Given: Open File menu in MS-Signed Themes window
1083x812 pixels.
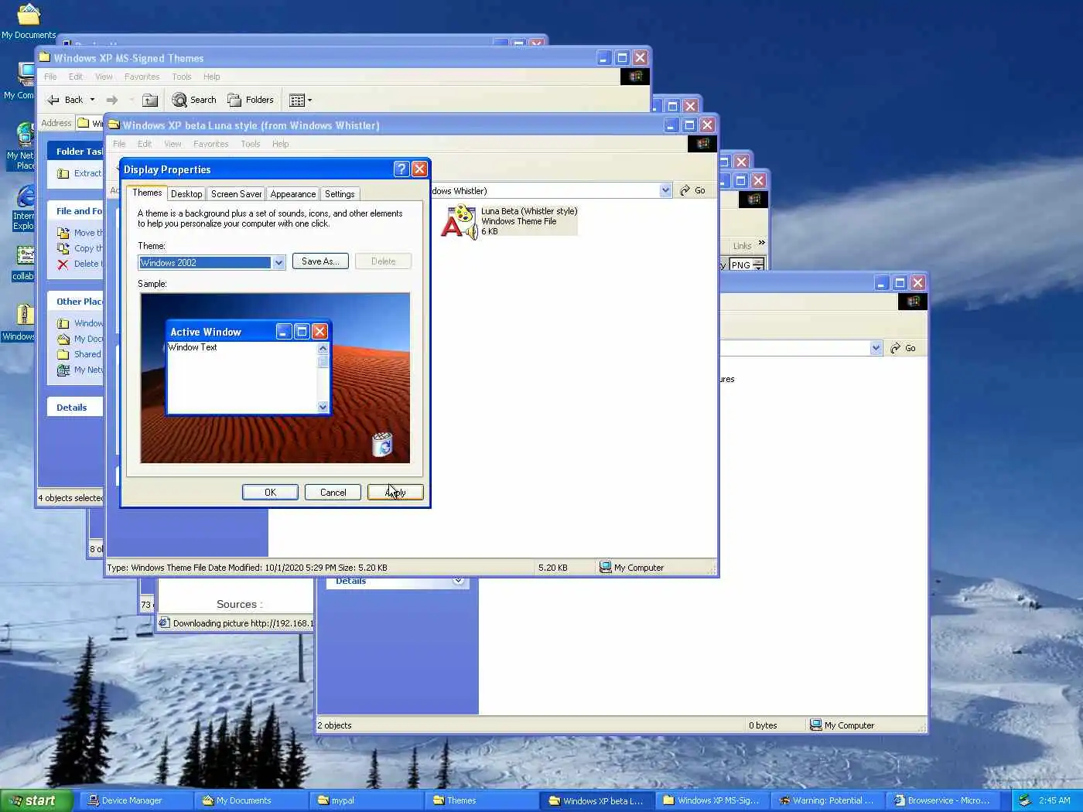Looking at the screenshot, I should tap(50, 77).
